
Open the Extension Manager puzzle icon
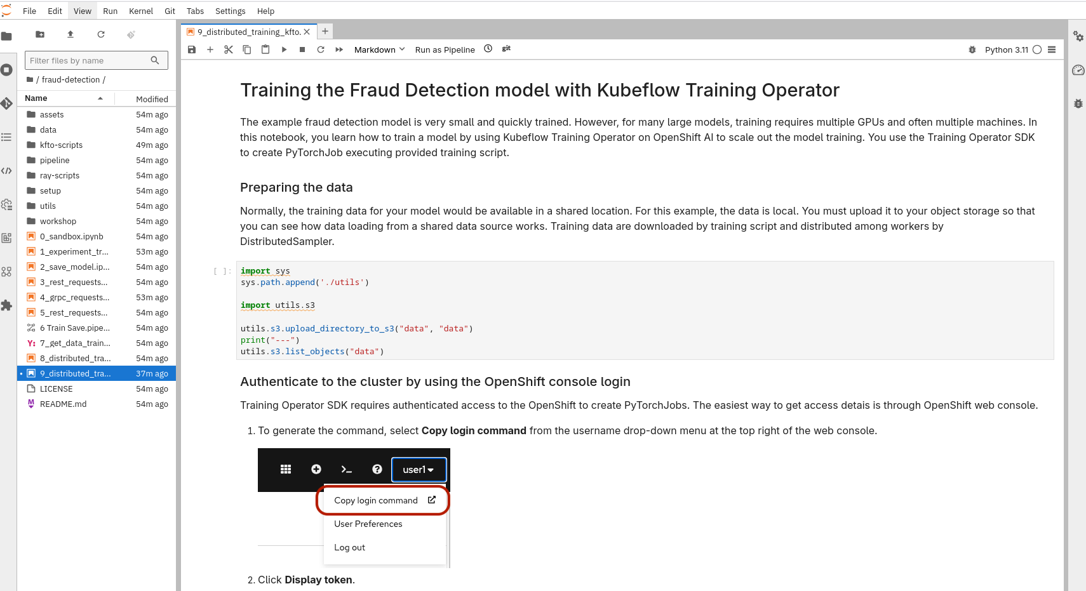6,305
